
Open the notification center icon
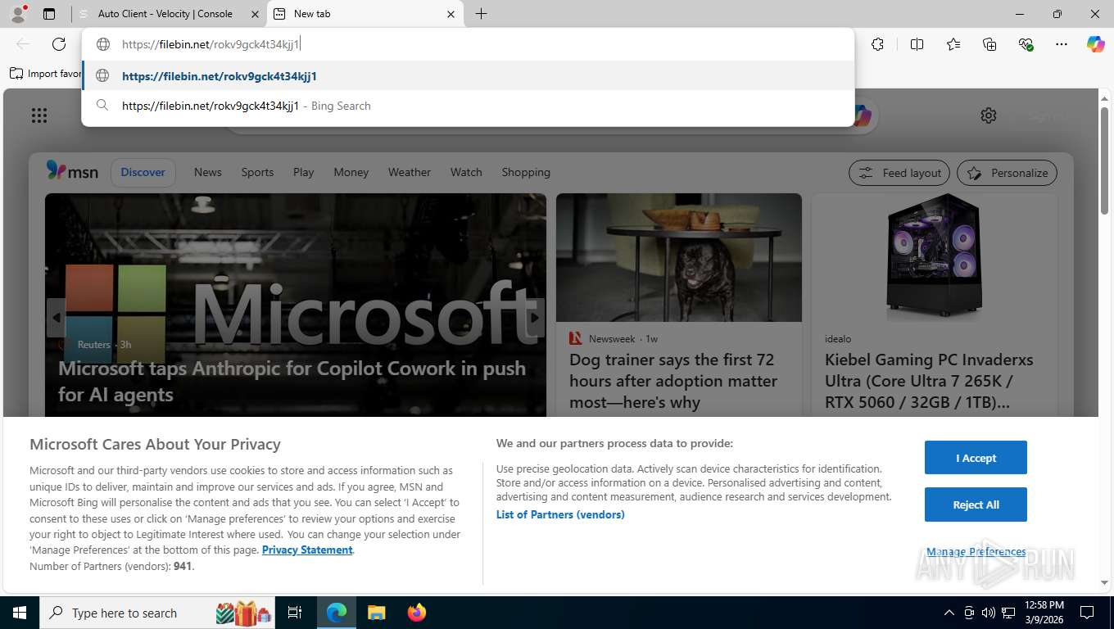point(1087,613)
